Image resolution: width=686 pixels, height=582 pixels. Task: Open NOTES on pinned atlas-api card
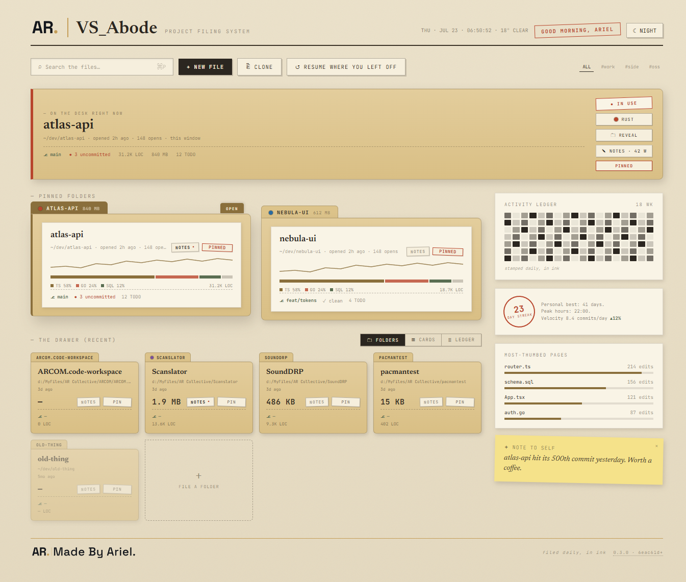[185, 247]
